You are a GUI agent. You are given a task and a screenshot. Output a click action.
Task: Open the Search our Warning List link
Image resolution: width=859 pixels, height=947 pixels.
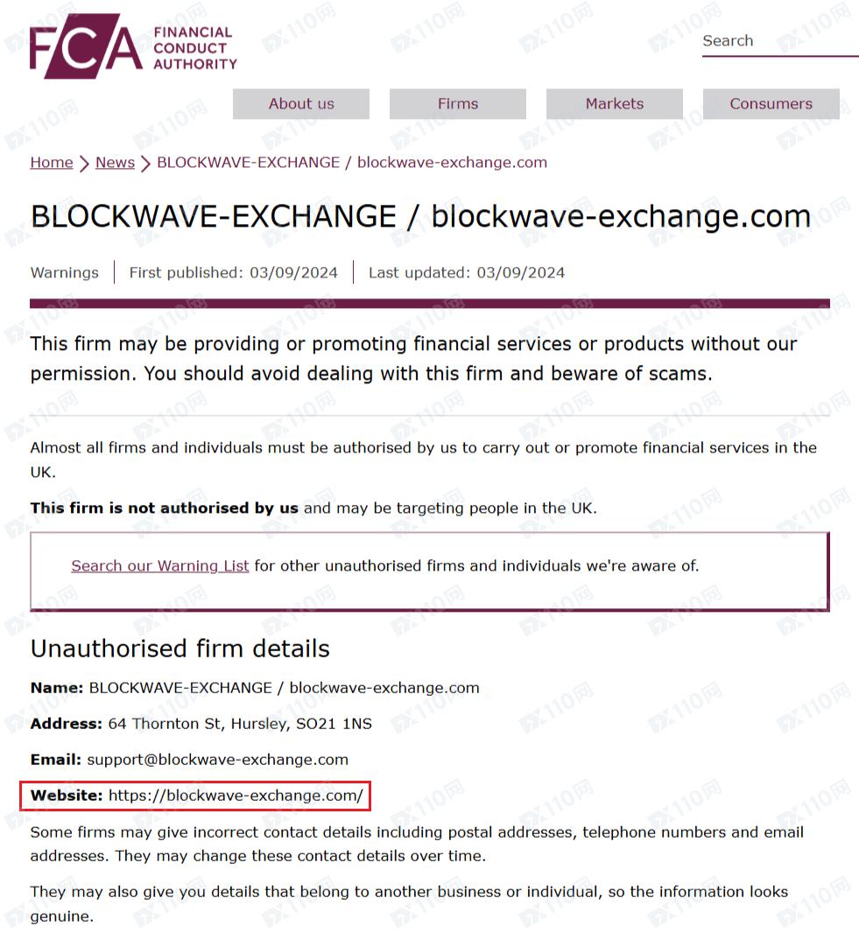pyautogui.click(x=160, y=565)
